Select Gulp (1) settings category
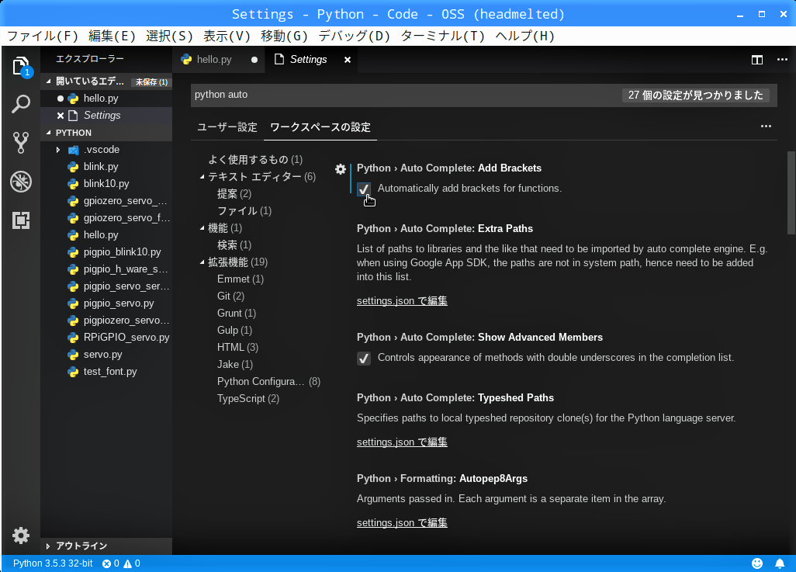Screen dimensions: 796x572 coord(234,330)
